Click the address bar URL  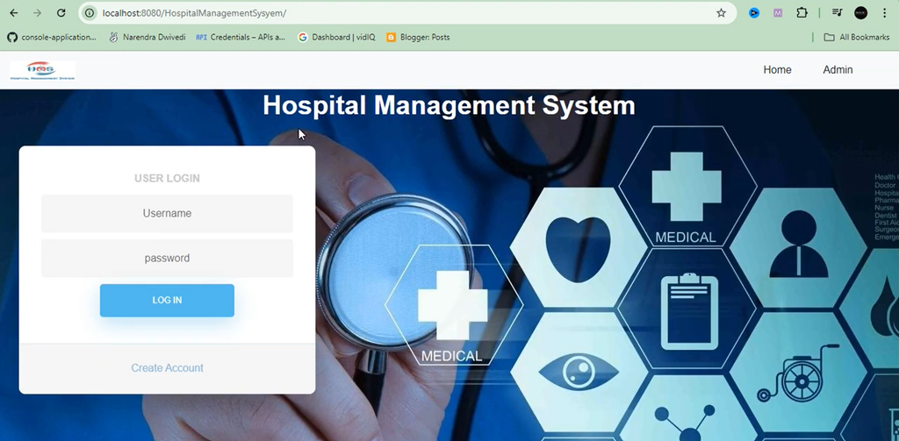click(x=194, y=12)
